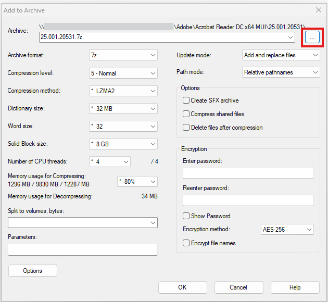This screenshot has height=302, width=328.
Task: Expand the Dictionary size dropdown
Action: tap(123, 109)
